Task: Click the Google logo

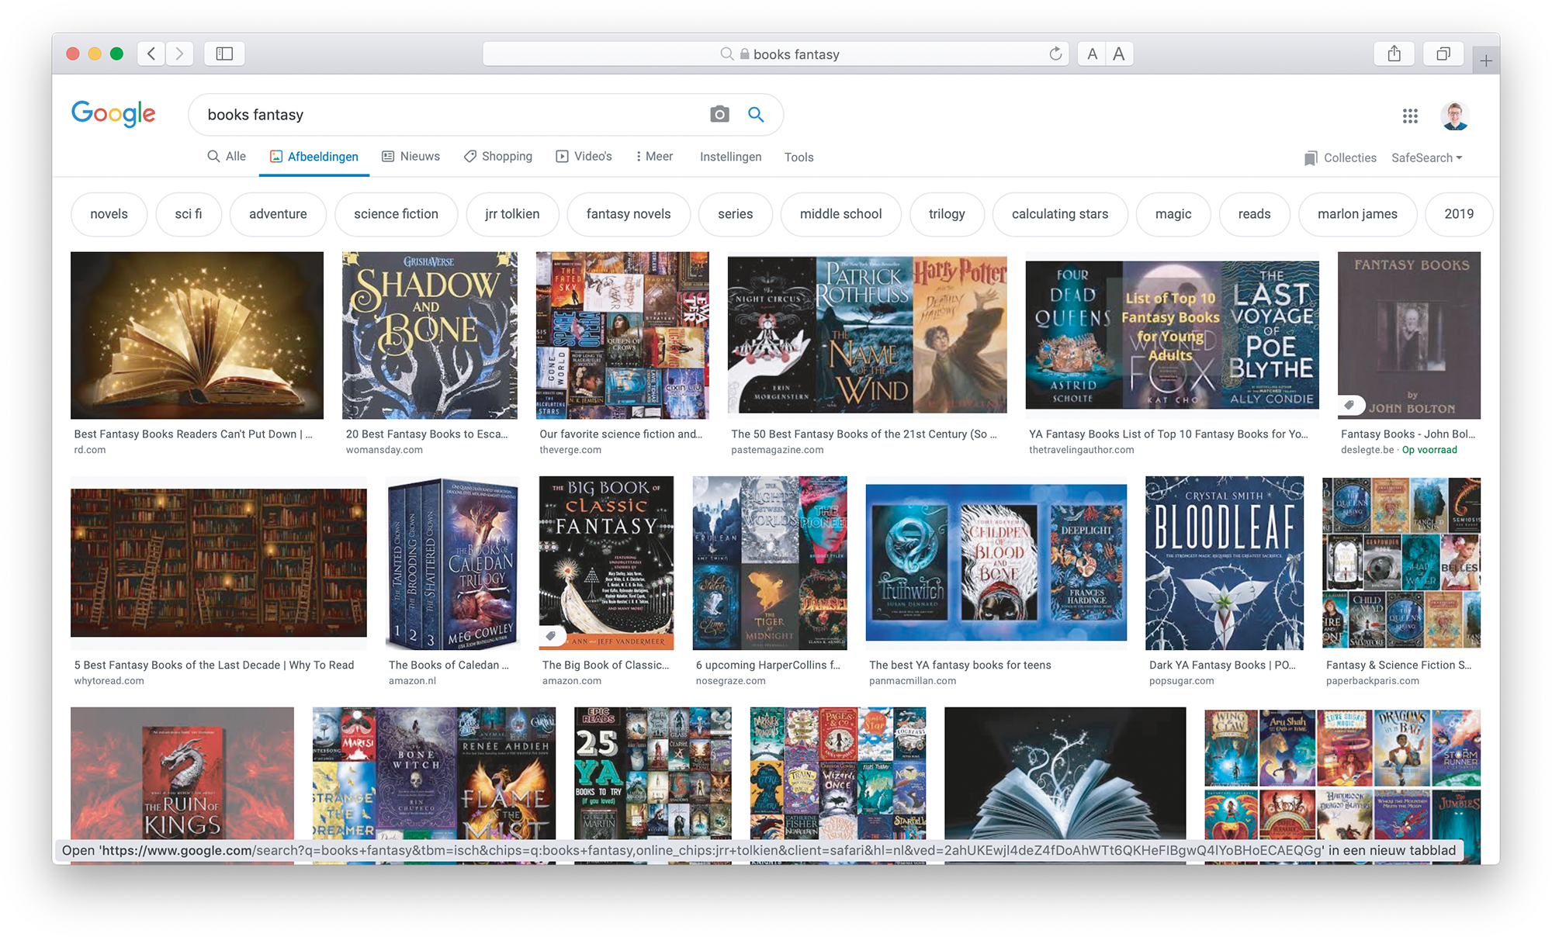Action: tap(113, 114)
